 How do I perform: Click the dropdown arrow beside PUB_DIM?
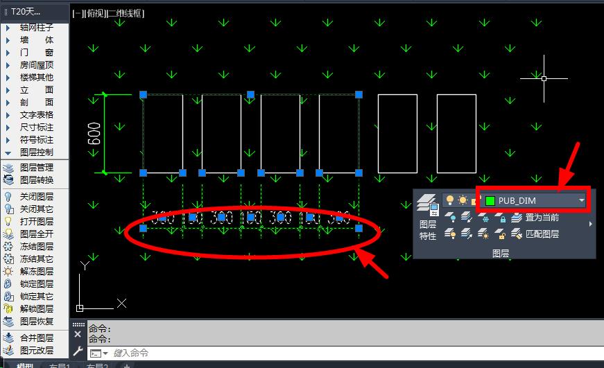(581, 200)
